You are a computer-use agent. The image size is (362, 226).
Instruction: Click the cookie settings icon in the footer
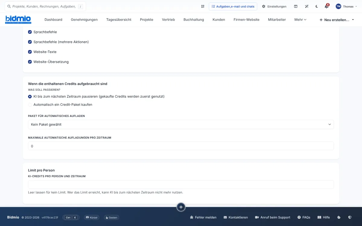pos(339,217)
